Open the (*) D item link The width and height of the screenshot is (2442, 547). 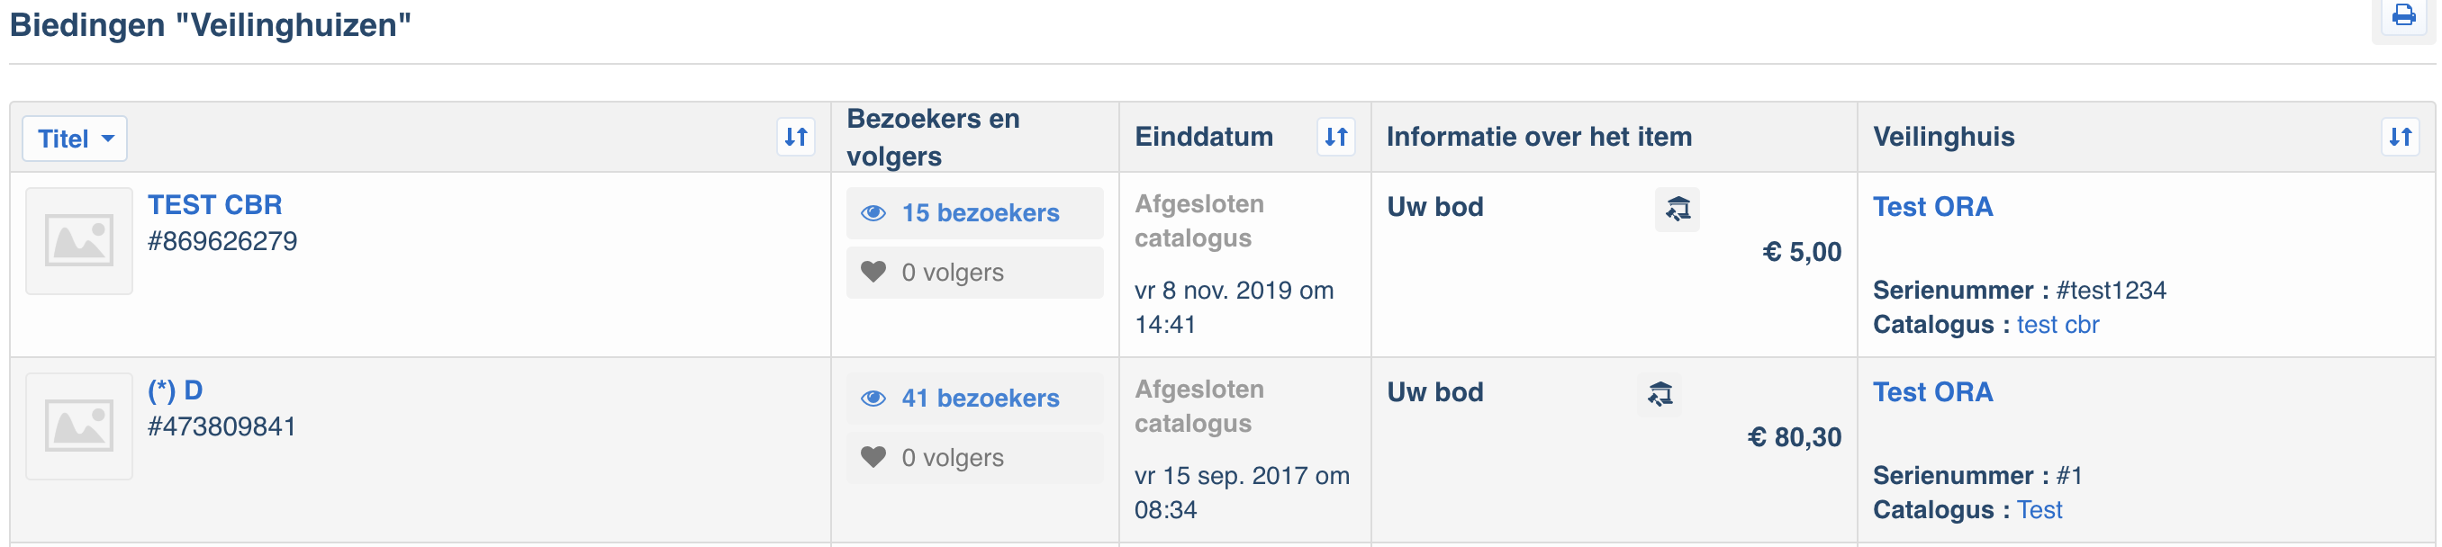(x=176, y=390)
